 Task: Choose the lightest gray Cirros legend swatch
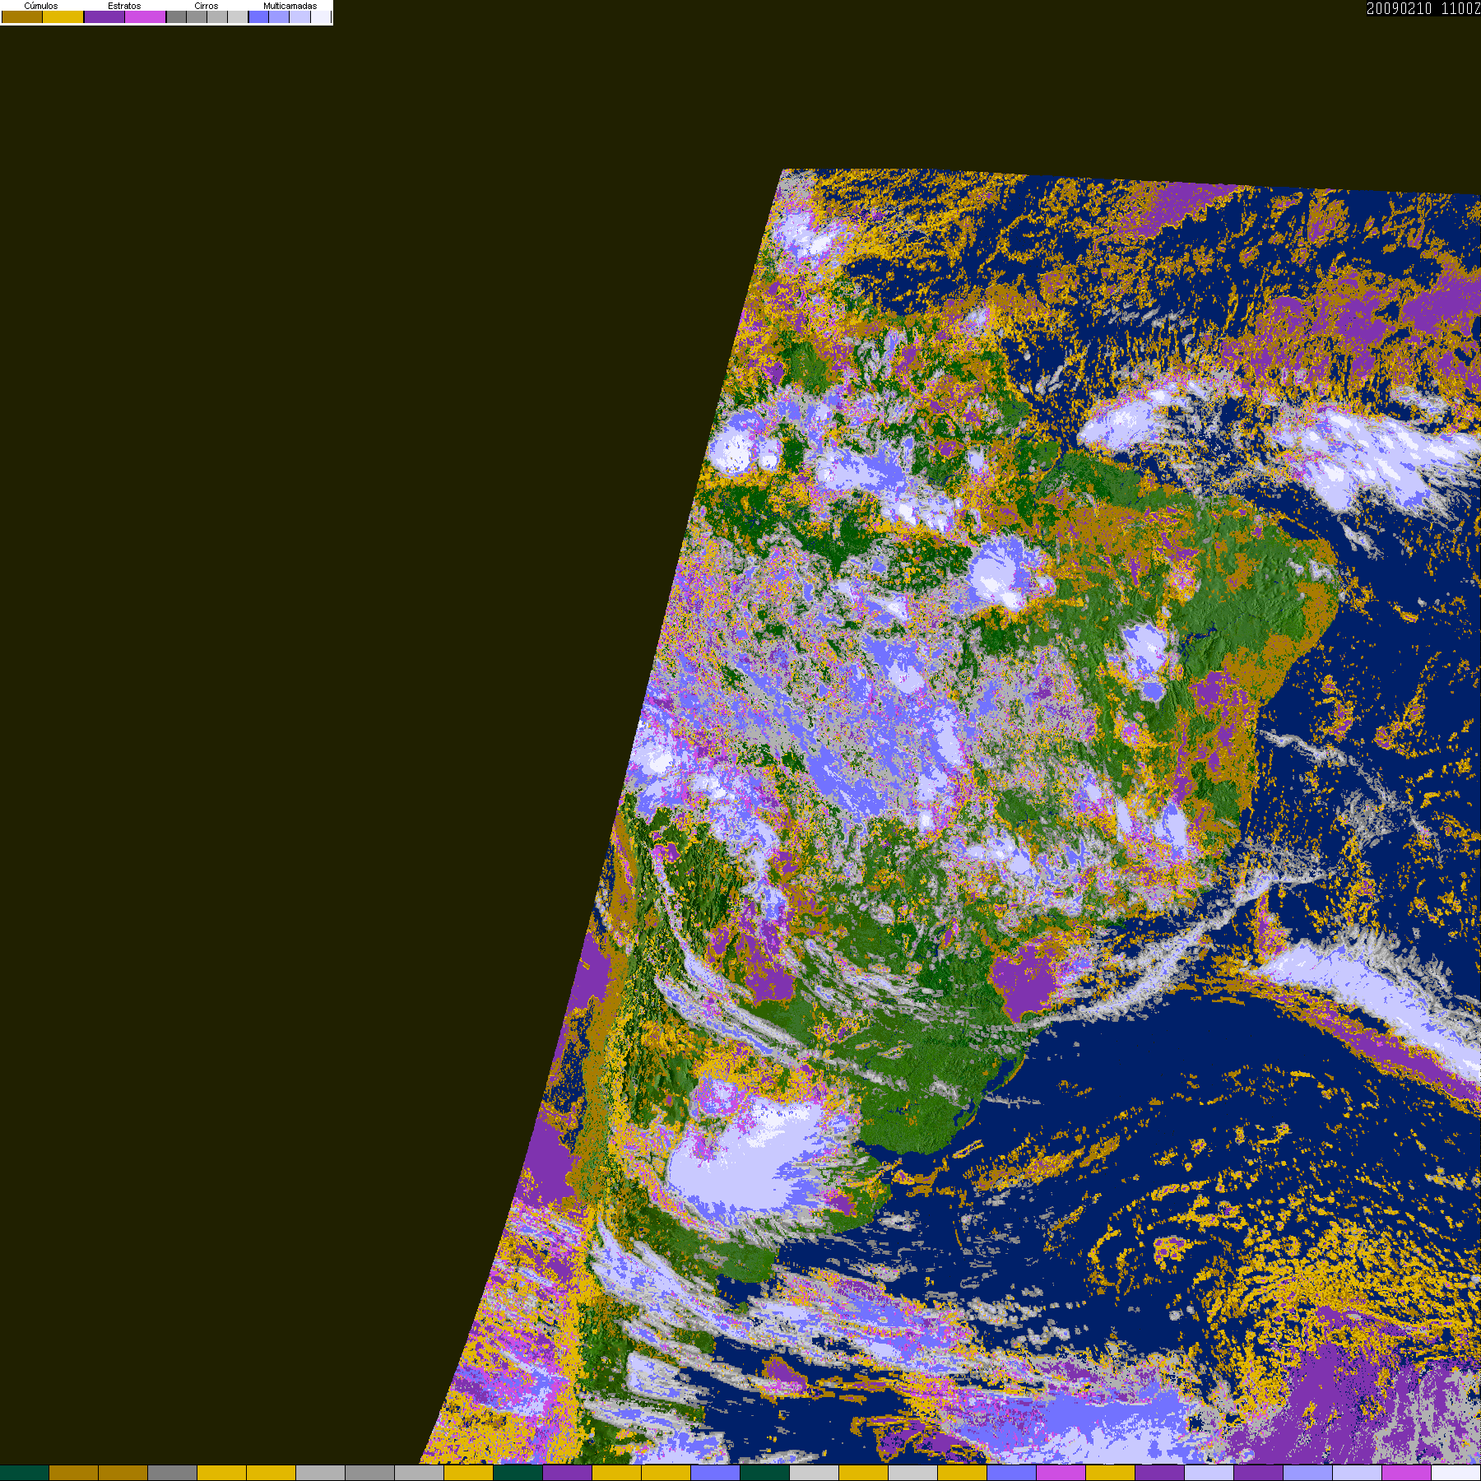(x=238, y=17)
